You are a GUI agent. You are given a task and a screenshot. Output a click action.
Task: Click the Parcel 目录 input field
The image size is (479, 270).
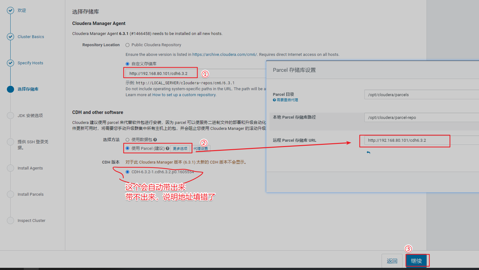[x=422, y=95]
